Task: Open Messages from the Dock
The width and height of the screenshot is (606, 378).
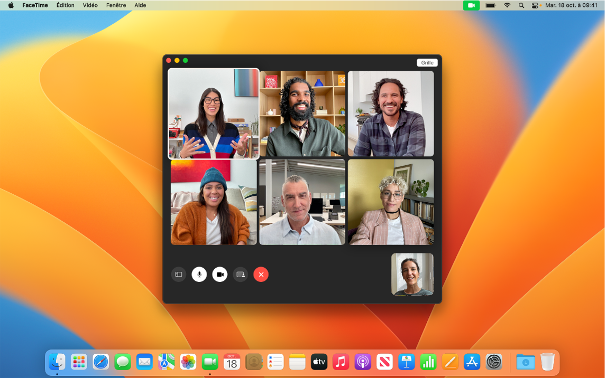Action: point(122,362)
